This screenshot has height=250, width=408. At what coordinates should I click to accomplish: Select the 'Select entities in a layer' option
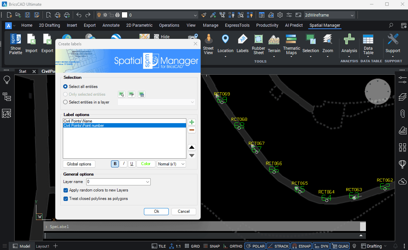click(x=66, y=102)
